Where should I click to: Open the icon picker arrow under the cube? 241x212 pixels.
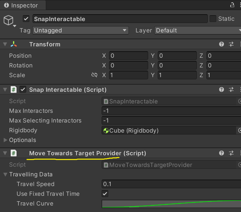pyautogui.click(x=15, y=26)
